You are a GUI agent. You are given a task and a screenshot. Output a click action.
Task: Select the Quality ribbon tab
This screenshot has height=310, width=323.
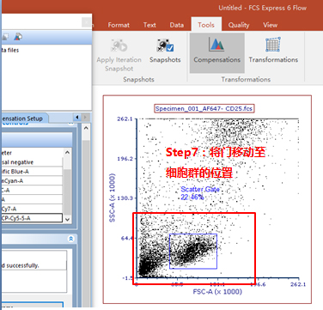tap(239, 25)
